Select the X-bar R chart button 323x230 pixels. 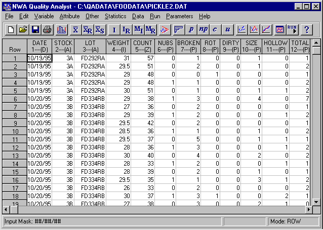click(88, 29)
